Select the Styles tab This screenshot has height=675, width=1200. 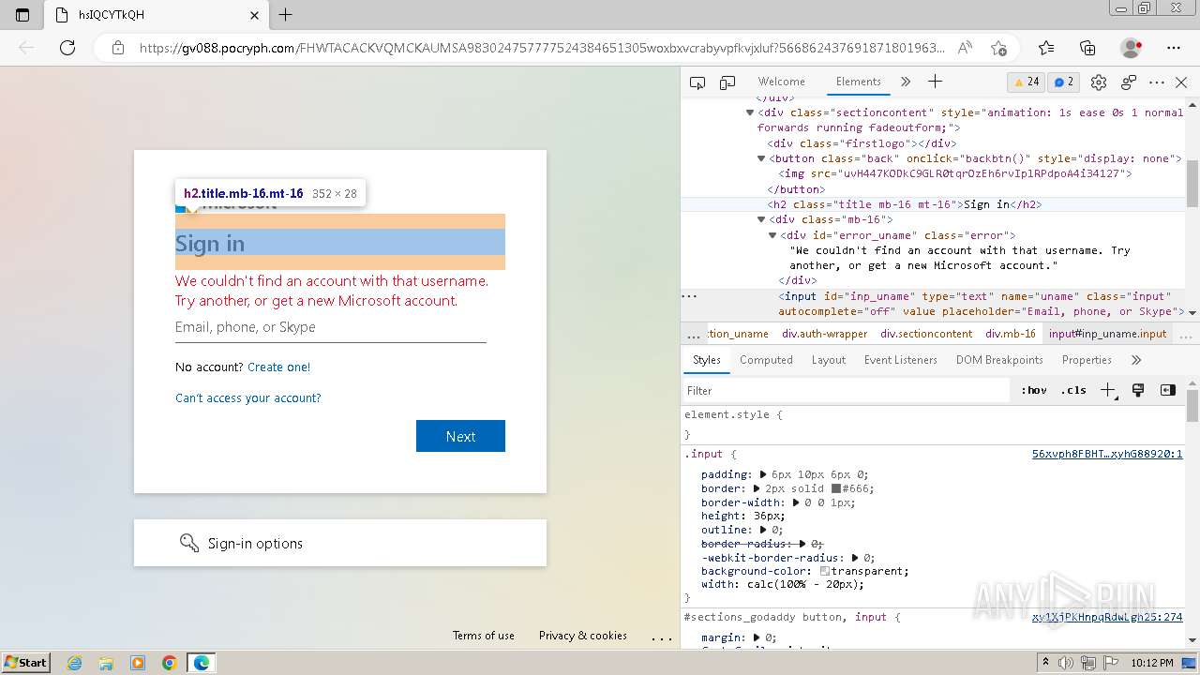(x=707, y=360)
